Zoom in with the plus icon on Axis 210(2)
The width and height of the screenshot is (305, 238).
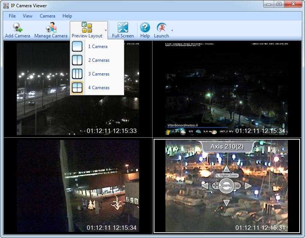pos(215,186)
